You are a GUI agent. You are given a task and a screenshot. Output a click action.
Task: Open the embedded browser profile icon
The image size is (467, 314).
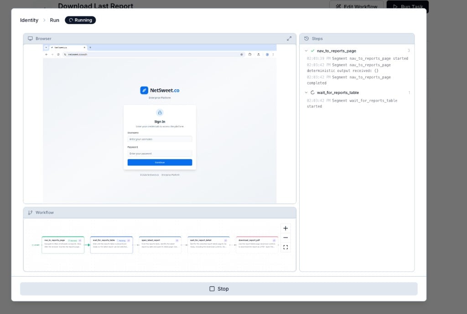tap(267, 55)
